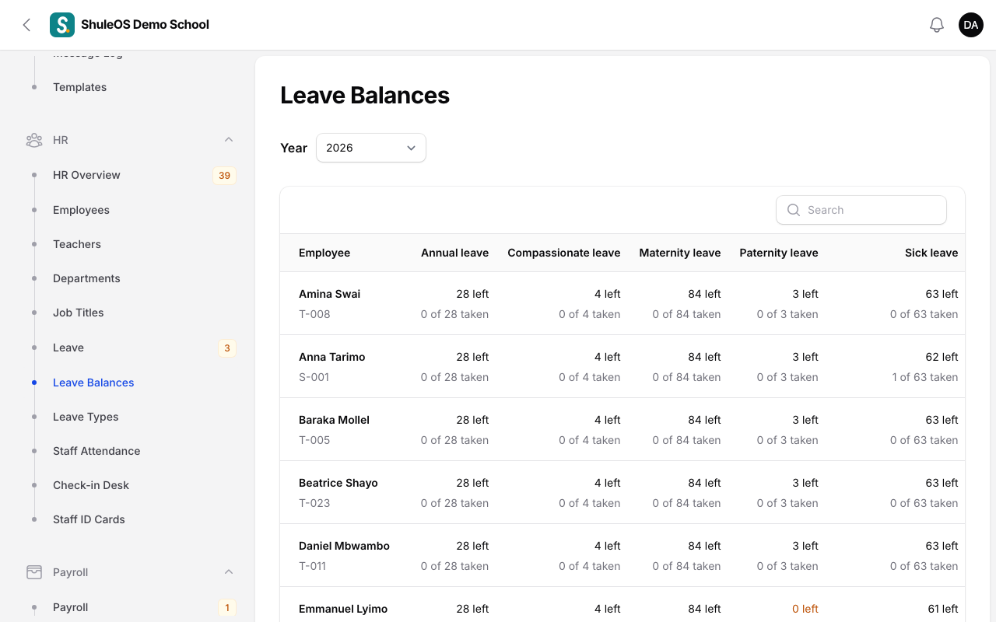Open the Teachers page
The image size is (996, 622).
click(x=77, y=244)
